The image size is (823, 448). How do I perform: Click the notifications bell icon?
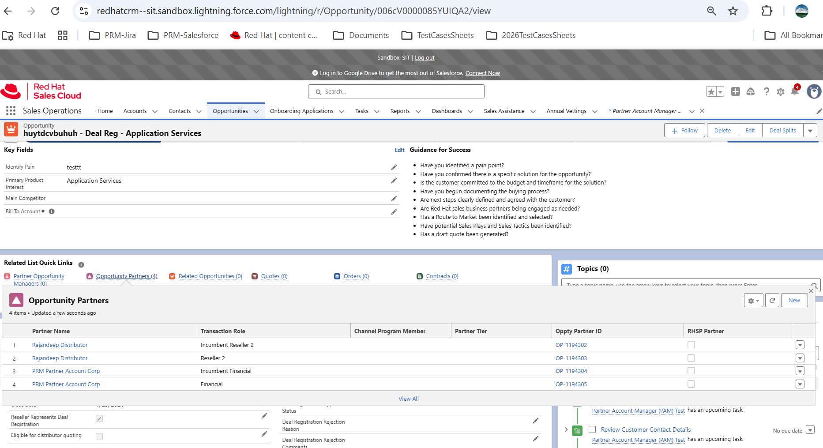[795, 91]
